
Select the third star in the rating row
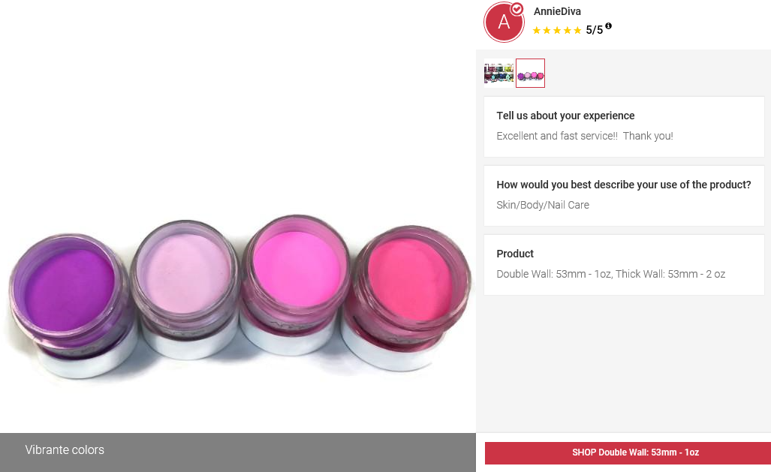pyautogui.click(x=557, y=30)
